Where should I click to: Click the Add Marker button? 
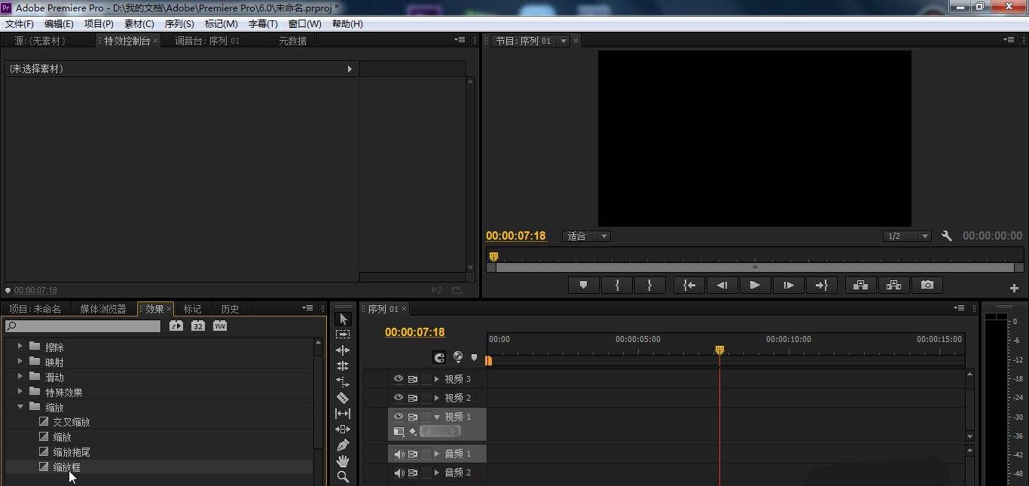(583, 285)
